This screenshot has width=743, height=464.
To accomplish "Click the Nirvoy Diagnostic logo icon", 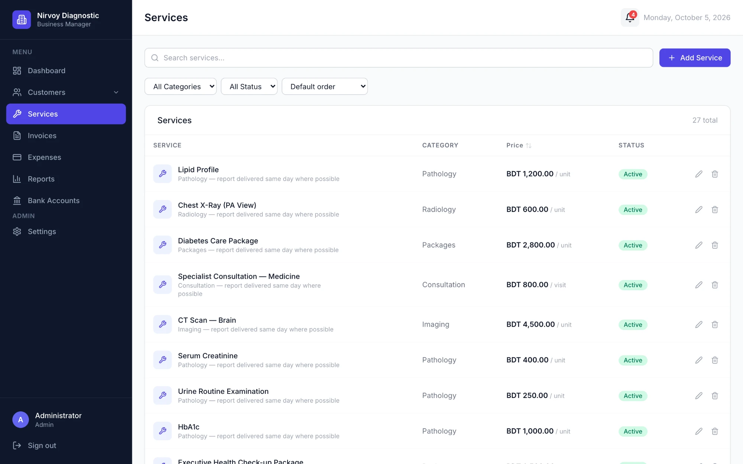I will pos(22,20).
